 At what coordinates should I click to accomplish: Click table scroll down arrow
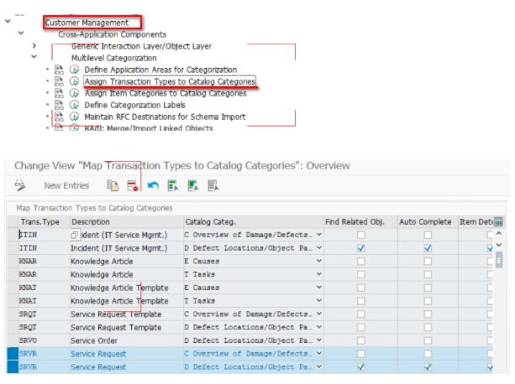(499, 245)
